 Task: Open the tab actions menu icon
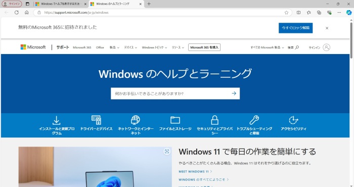point(27,4)
